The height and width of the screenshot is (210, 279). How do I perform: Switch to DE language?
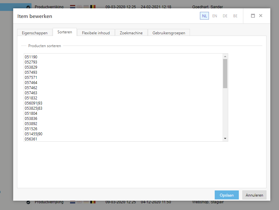pyautogui.click(x=225, y=16)
